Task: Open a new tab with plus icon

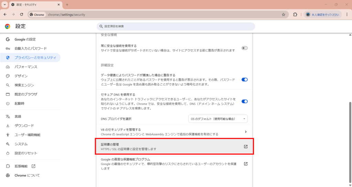Action: pos(67,4)
